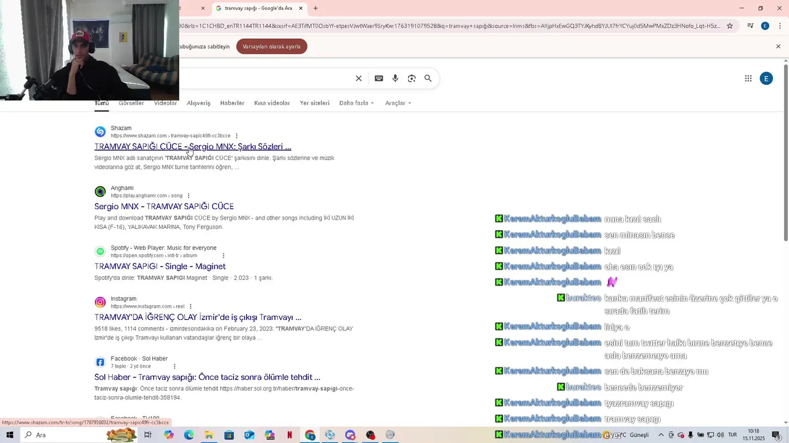Open the Google account avatar E on the page
Viewport: 789px width, 443px height.
click(x=766, y=78)
